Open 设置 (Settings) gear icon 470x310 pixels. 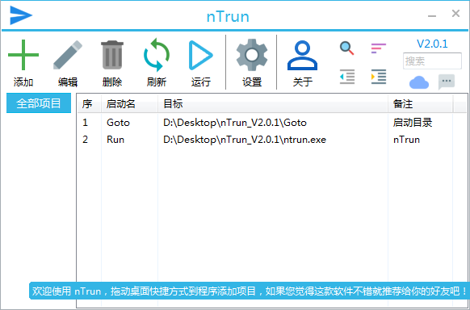(x=252, y=55)
